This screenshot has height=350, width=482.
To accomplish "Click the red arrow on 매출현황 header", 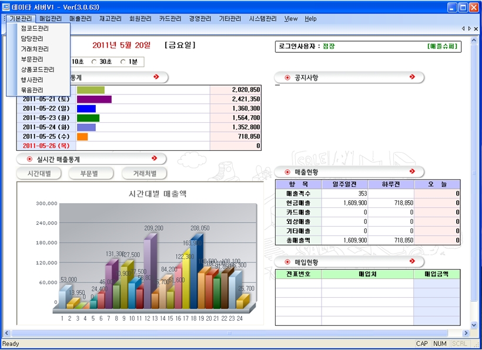I will pos(413,171).
